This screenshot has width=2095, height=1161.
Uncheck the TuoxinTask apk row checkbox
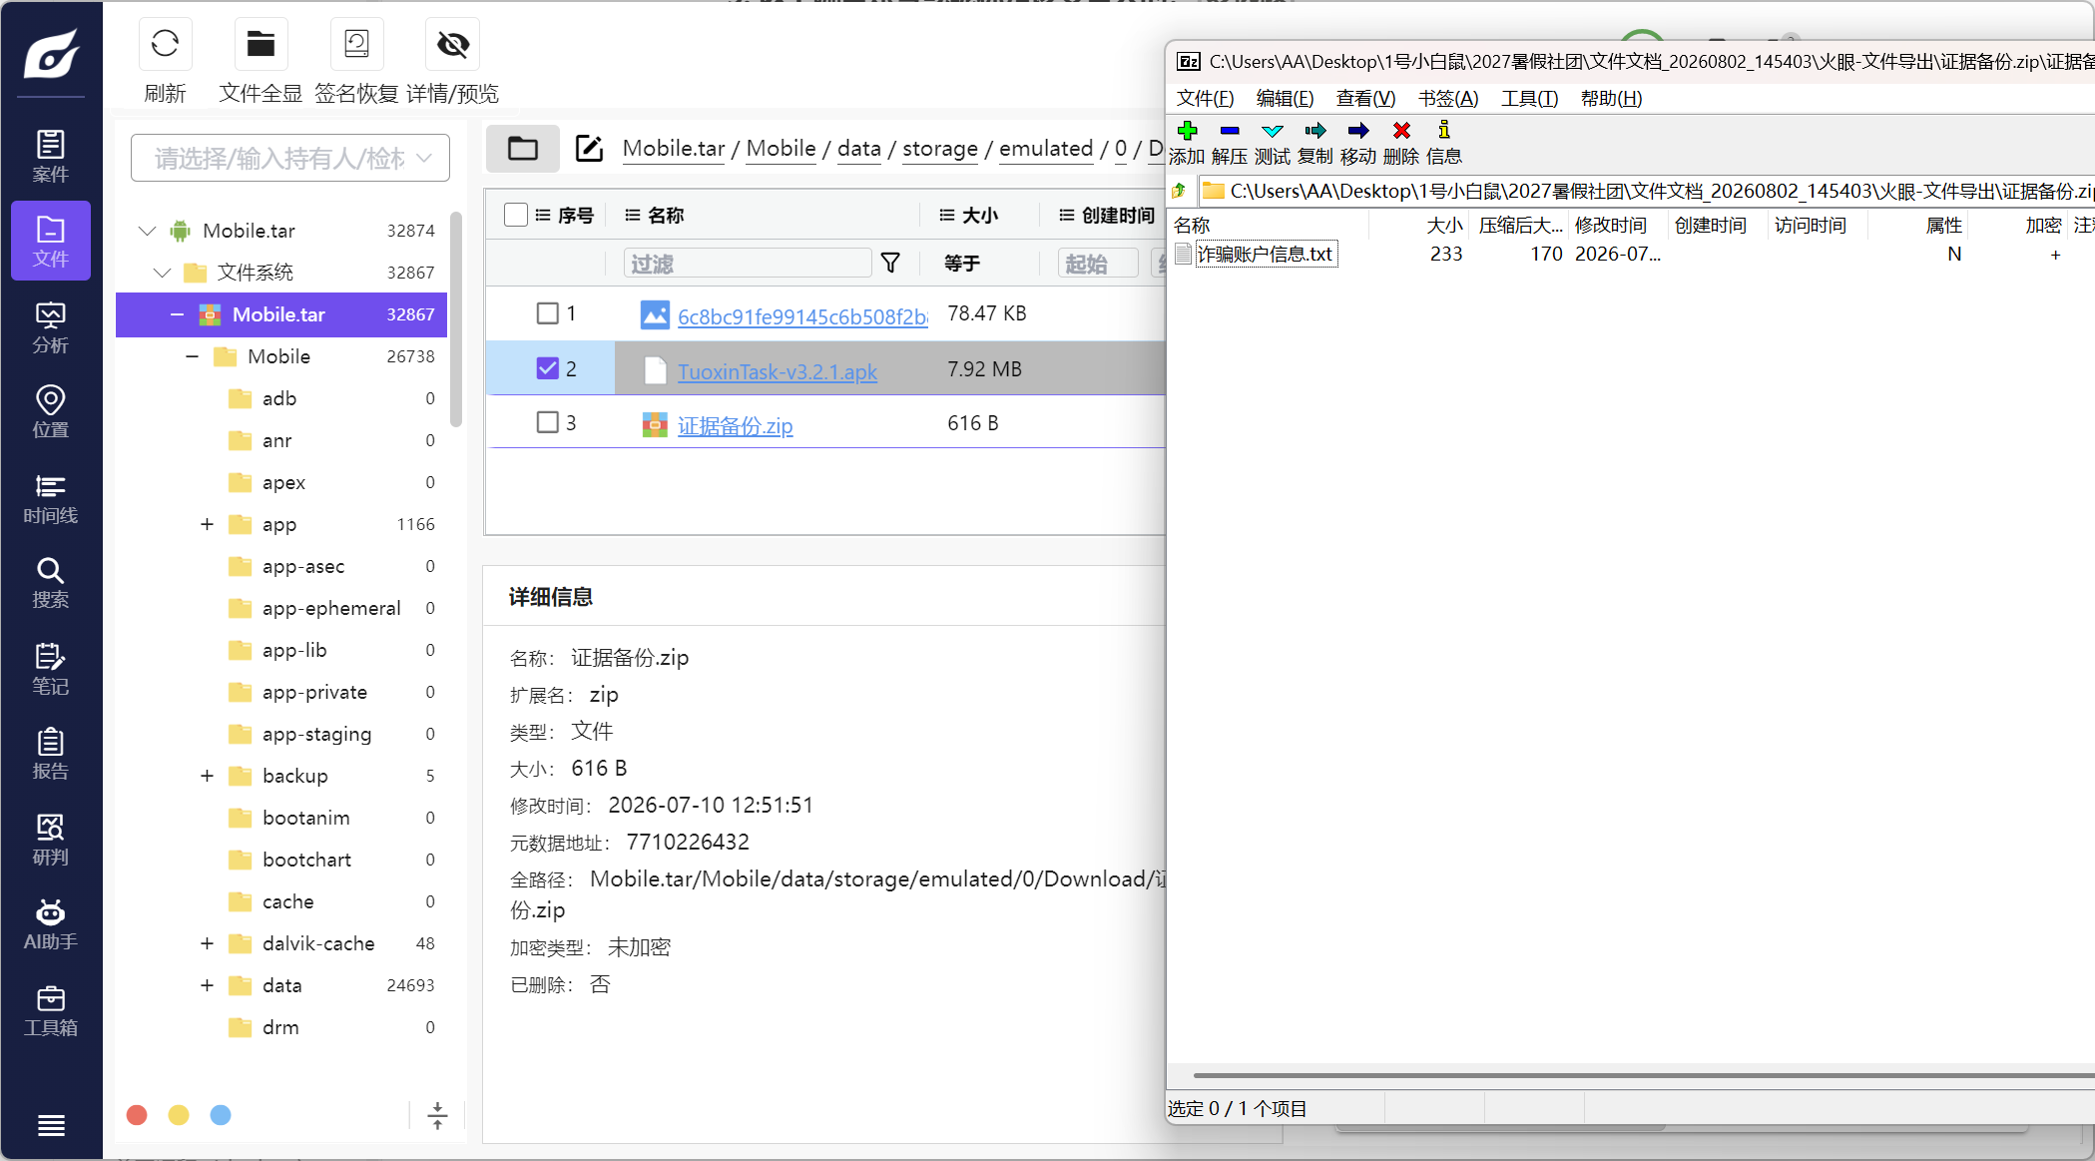pos(547,368)
